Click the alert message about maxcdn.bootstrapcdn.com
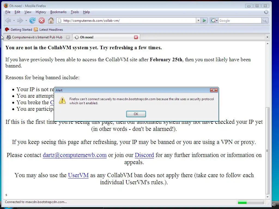The image size is (279, 209). coord(142,101)
